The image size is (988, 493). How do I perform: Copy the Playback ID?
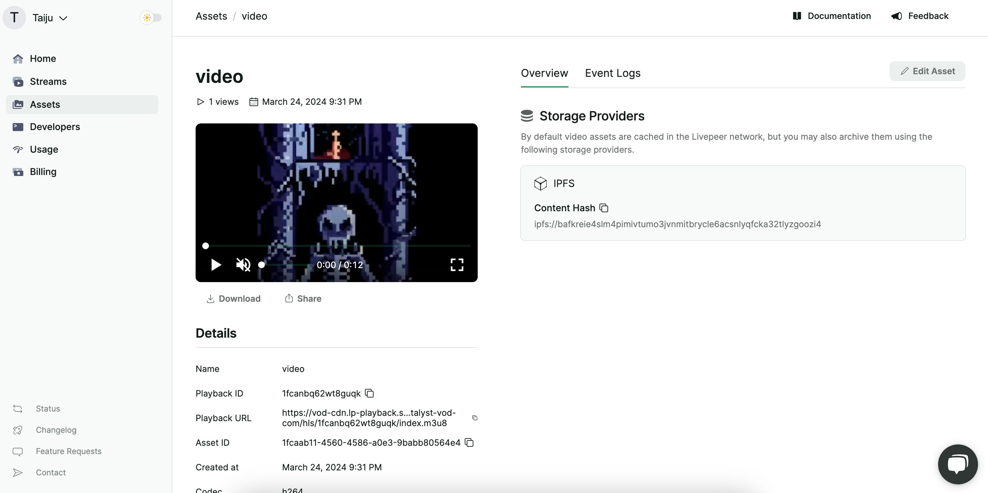tap(369, 393)
